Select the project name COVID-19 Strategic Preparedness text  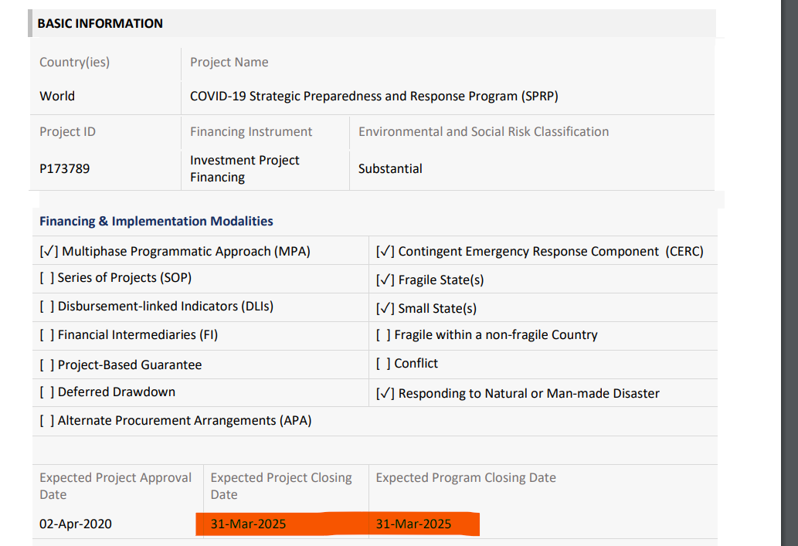374,97
